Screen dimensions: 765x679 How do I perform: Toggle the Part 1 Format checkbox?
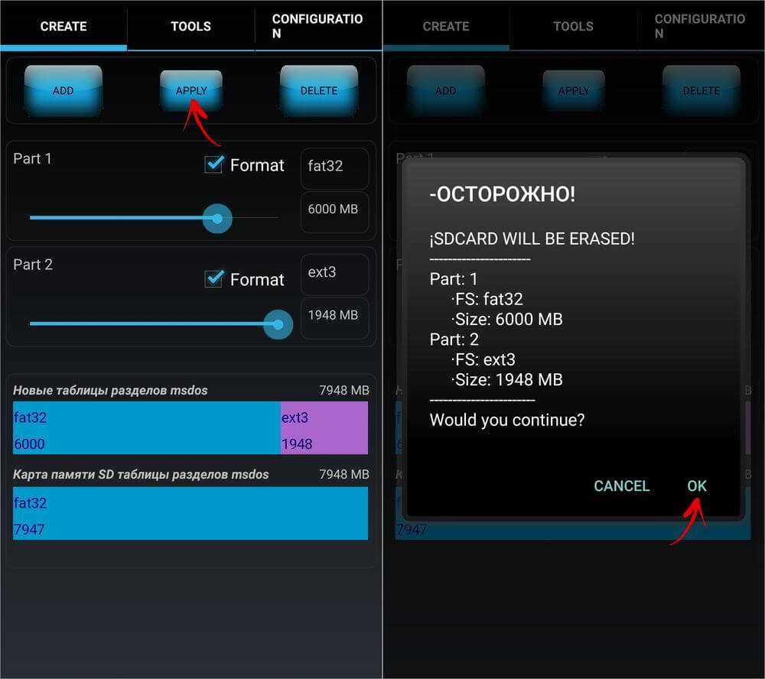[x=214, y=164]
